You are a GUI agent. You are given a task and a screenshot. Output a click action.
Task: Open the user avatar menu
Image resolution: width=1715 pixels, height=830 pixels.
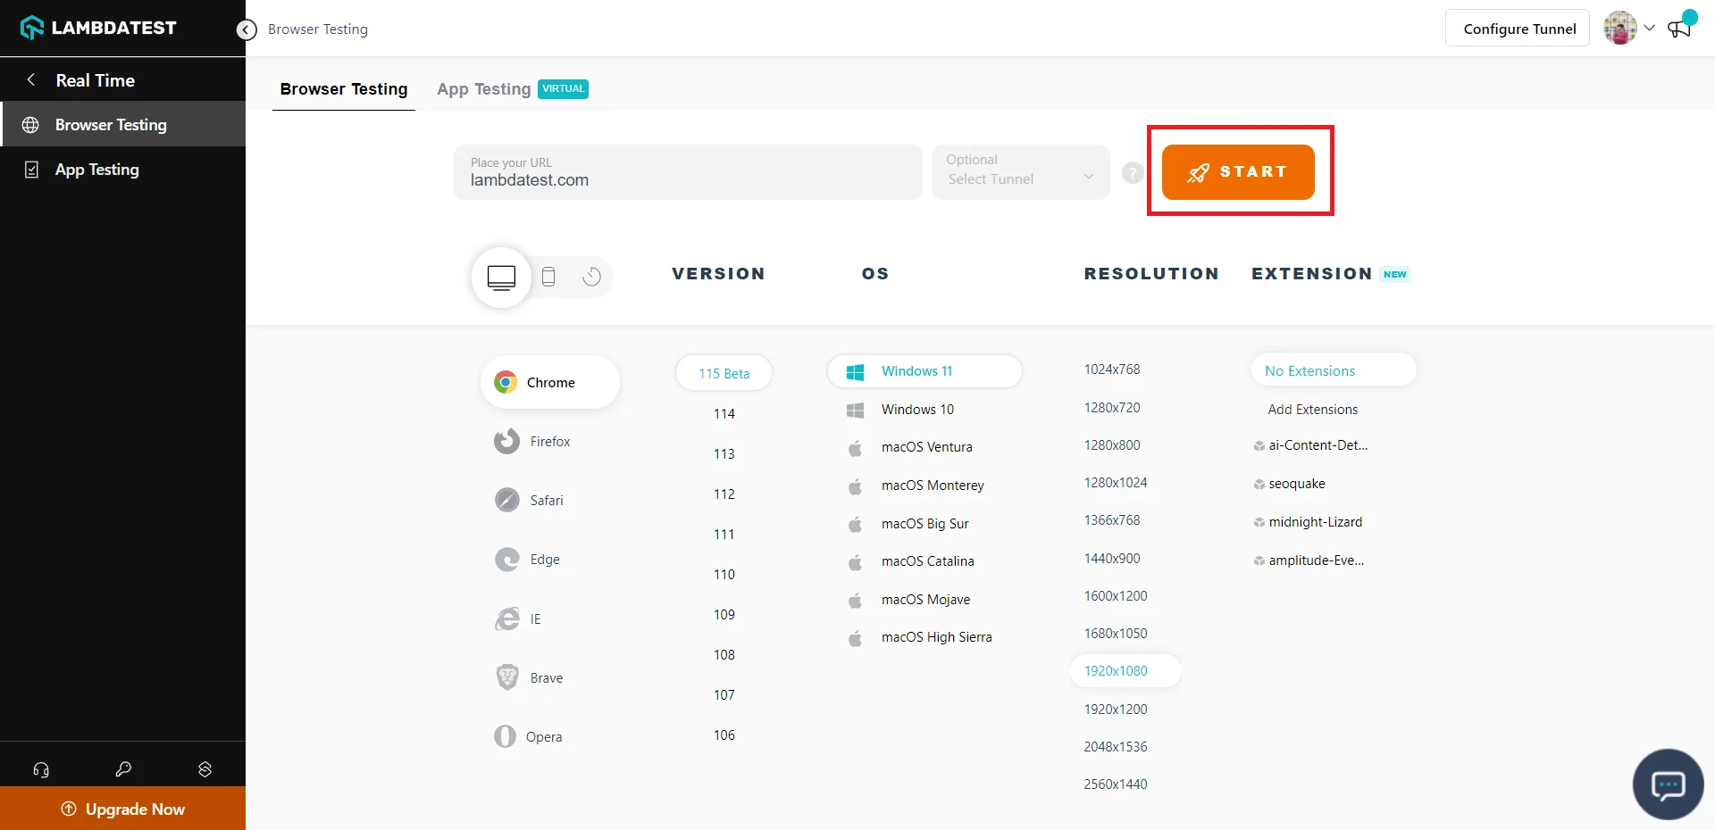point(1619,29)
